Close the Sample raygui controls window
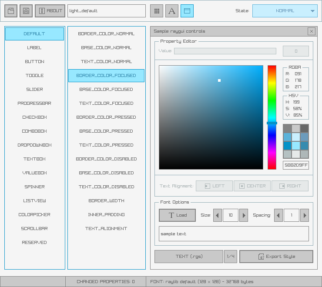The width and height of the screenshot is (322, 287). click(311, 31)
